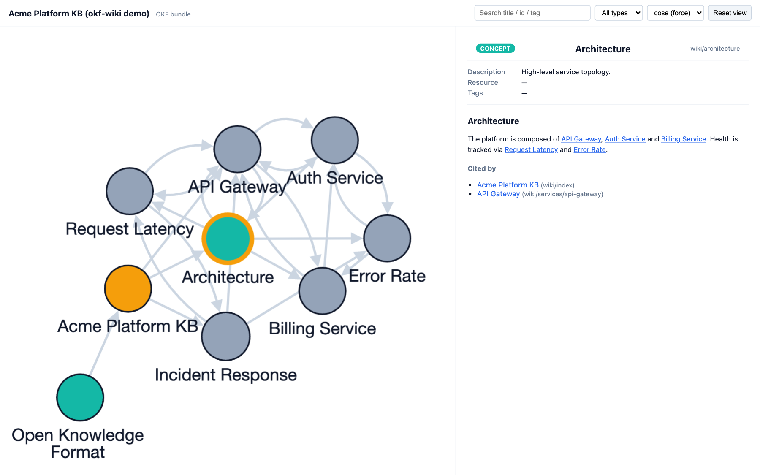Viewport: 760px width, 475px height.
Task: Click the '(wiki/index)' path text
Action: pos(557,185)
